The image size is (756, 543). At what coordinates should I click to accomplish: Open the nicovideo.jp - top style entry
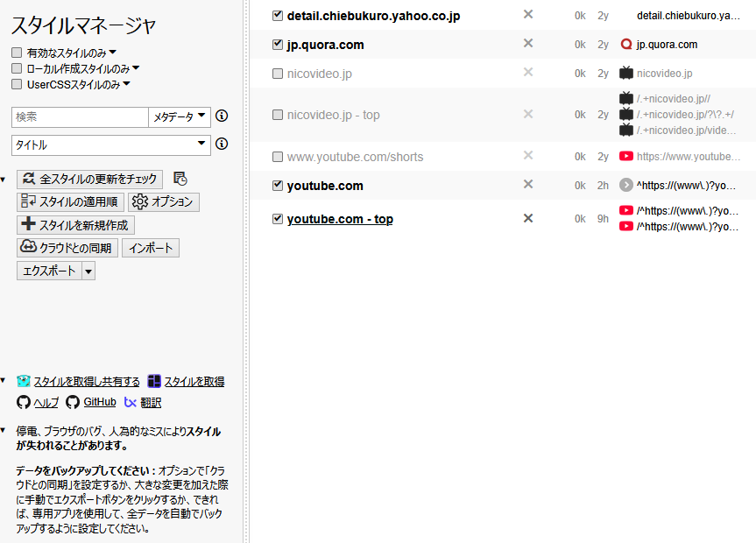(334, 115)
